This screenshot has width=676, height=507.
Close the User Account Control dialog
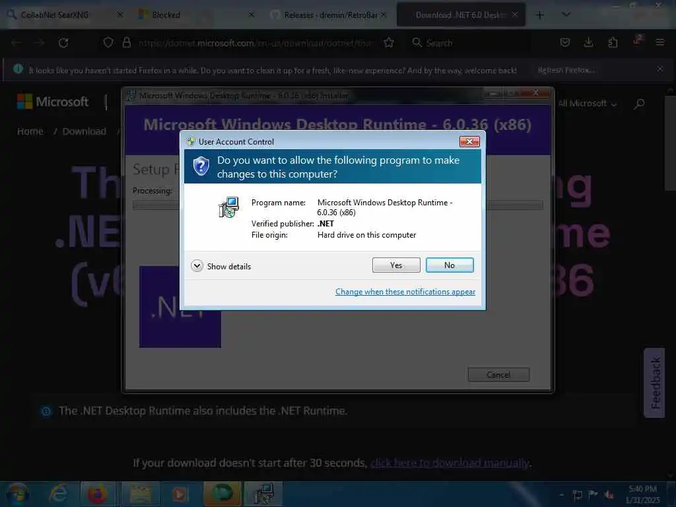(469, 141)
